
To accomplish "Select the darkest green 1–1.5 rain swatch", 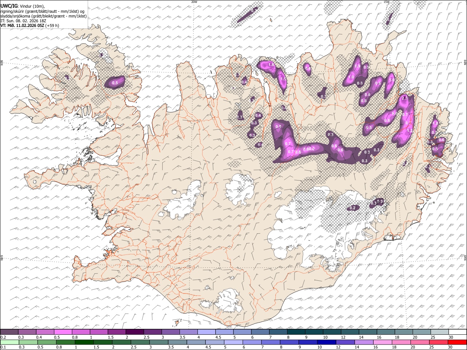I will pos(84,342).
